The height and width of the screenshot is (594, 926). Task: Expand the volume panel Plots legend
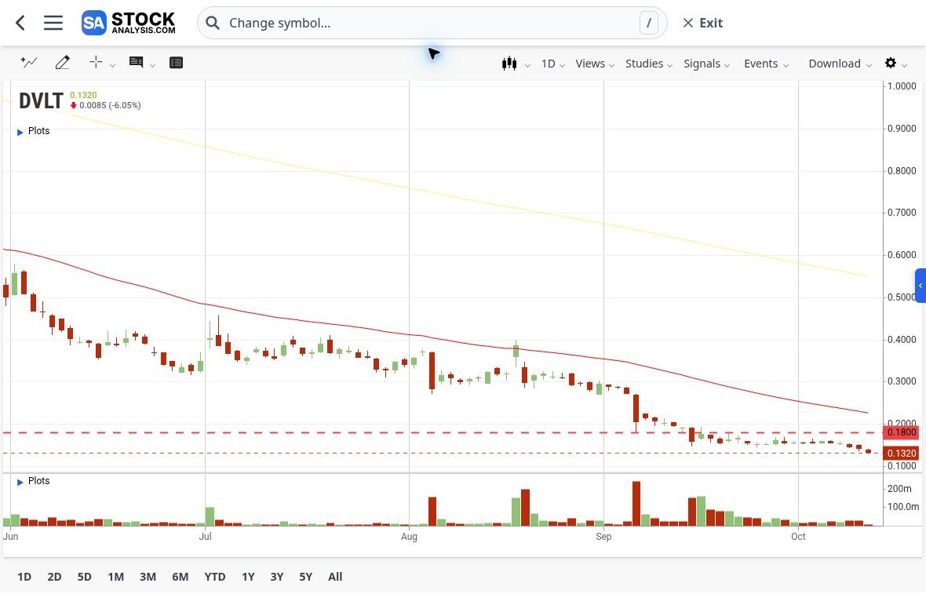click(33, 481)
